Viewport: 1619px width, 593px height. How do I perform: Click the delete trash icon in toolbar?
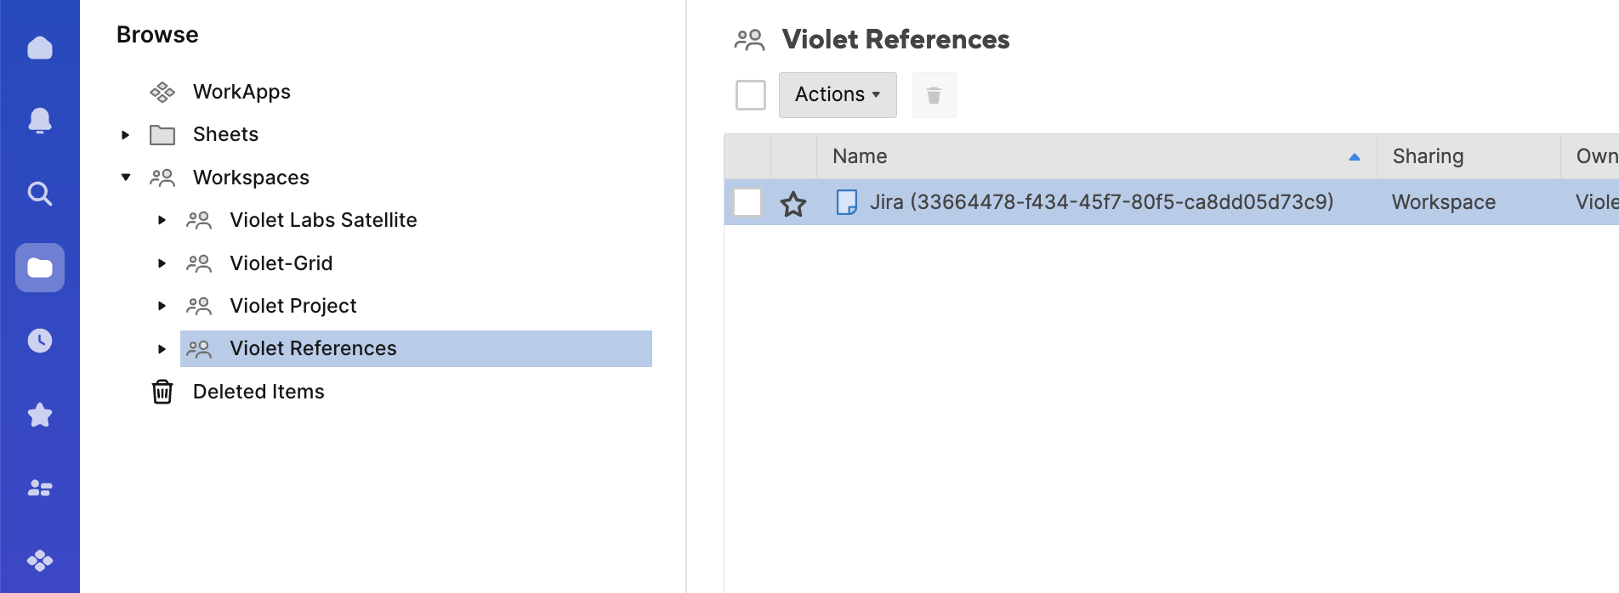[x=934, y=95]
